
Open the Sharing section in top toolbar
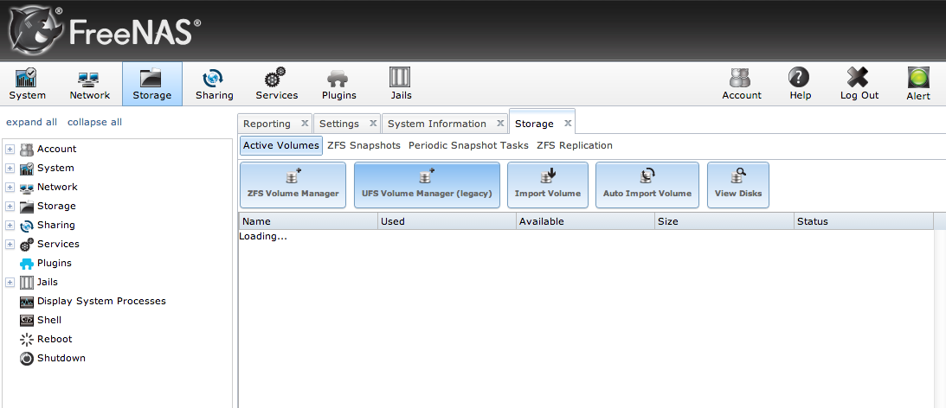214,84
